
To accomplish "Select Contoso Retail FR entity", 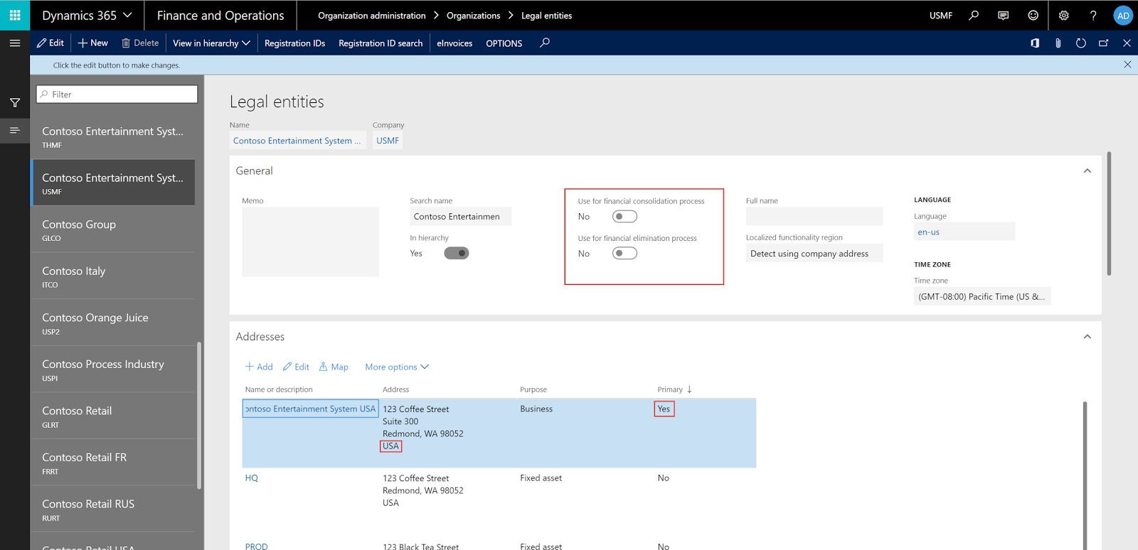I will click(113, 463).
